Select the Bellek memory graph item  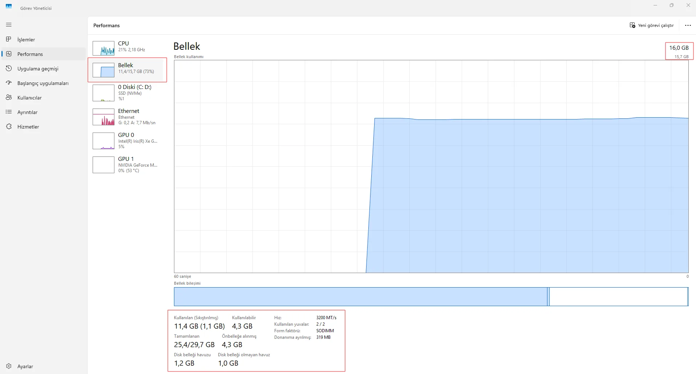(127, 70)
